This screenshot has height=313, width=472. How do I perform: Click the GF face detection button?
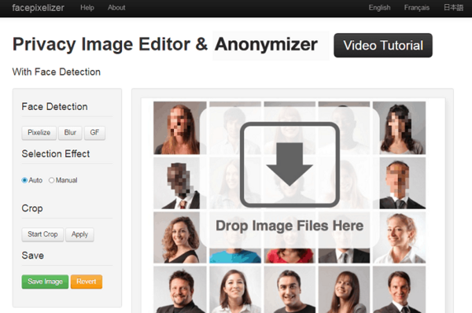(94, 133)
